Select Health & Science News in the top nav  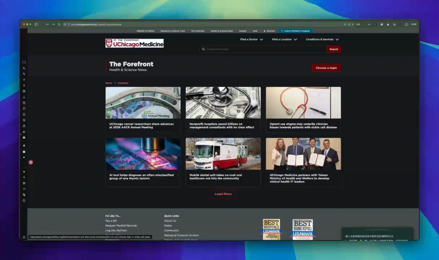222,31
